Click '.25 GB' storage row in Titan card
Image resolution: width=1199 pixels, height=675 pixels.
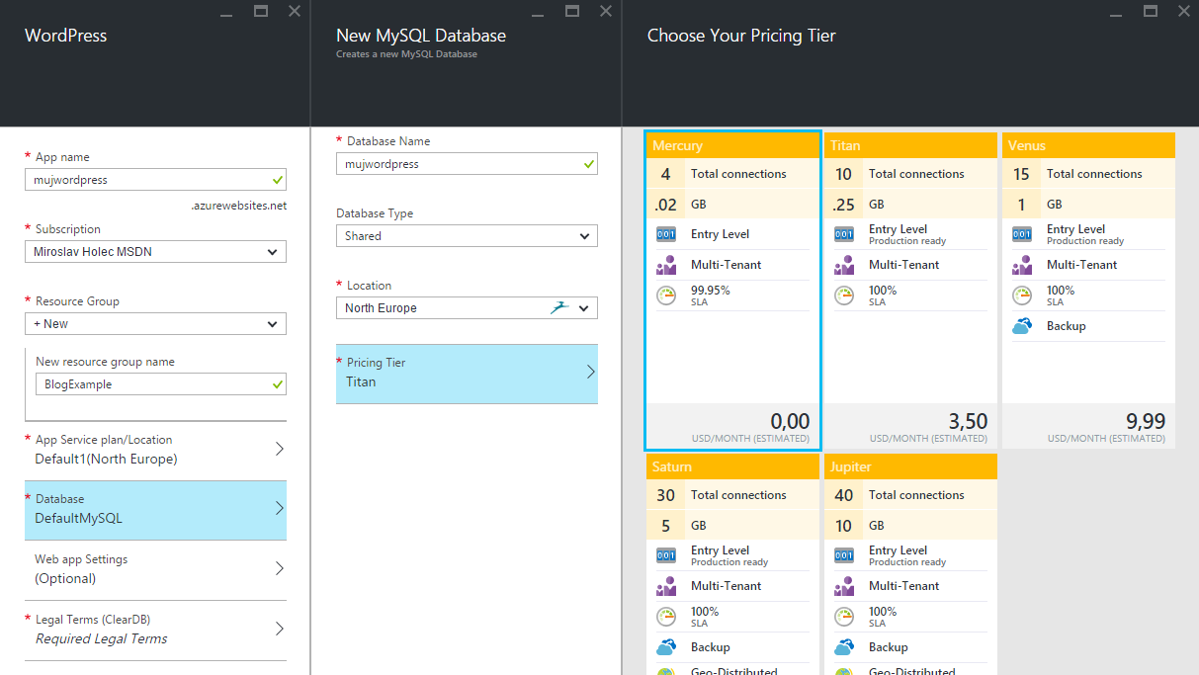pyautogui.click(x=910, y=205)
